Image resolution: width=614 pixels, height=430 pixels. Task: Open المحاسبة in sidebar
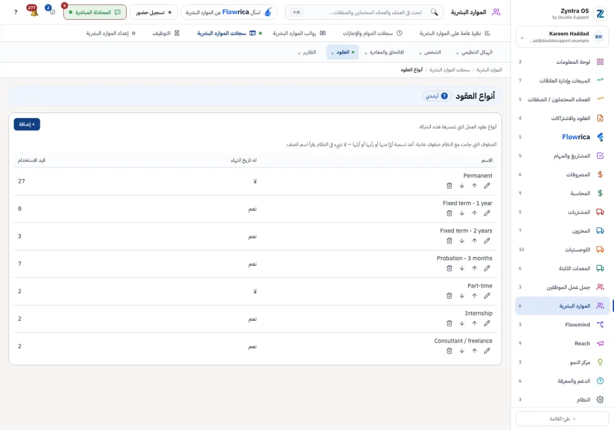click(x=562, y=194)
